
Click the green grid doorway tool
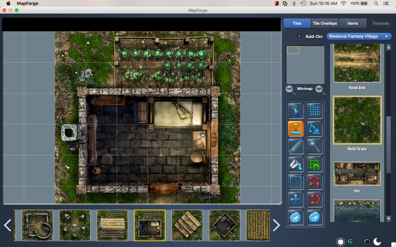point(314,164)
